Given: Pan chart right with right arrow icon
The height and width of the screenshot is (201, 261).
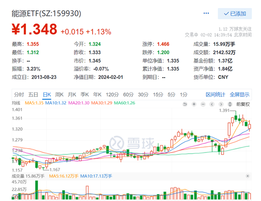Looking at the screenshot, I should pos(221,104).
